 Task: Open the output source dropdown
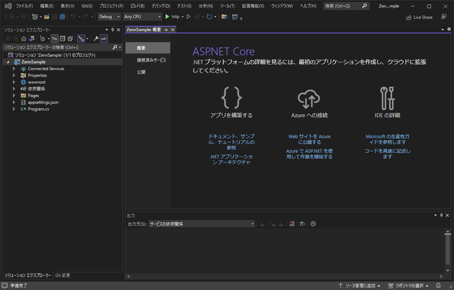(x=202, y=224)
